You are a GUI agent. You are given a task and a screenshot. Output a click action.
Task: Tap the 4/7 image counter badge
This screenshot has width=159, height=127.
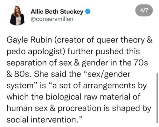coord(144,10)
